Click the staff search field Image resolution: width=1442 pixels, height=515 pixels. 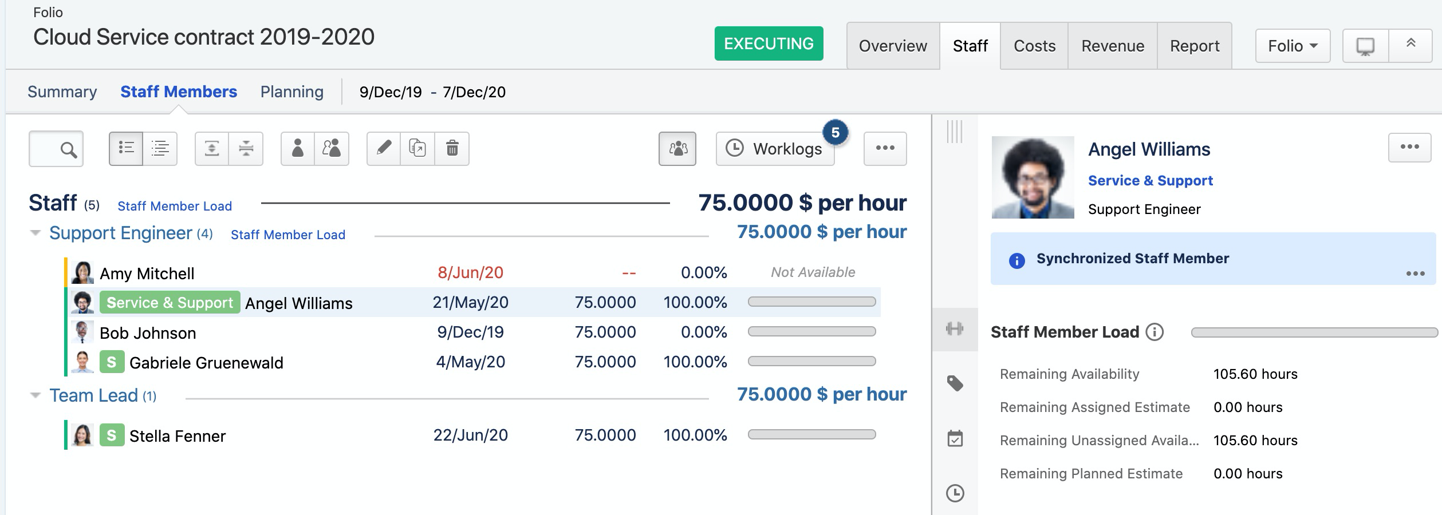tap(56, 149)
